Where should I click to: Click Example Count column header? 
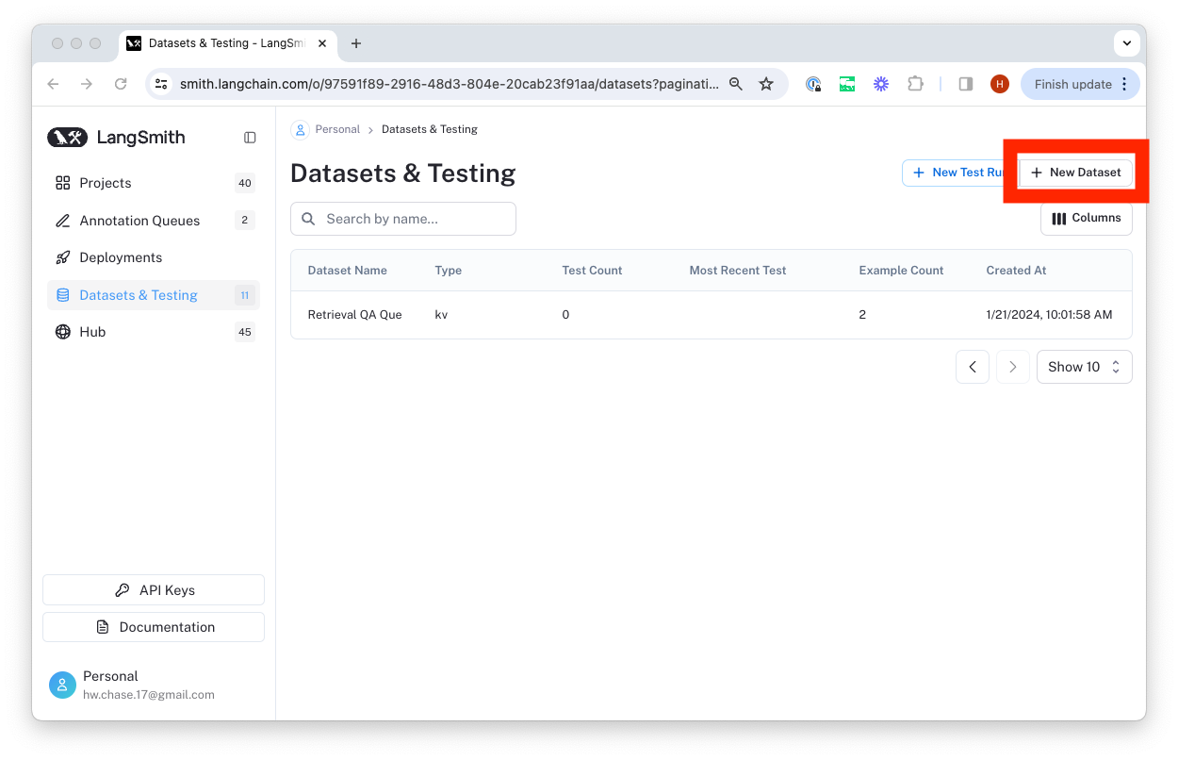pyautogui.click(x=901, y=271)
